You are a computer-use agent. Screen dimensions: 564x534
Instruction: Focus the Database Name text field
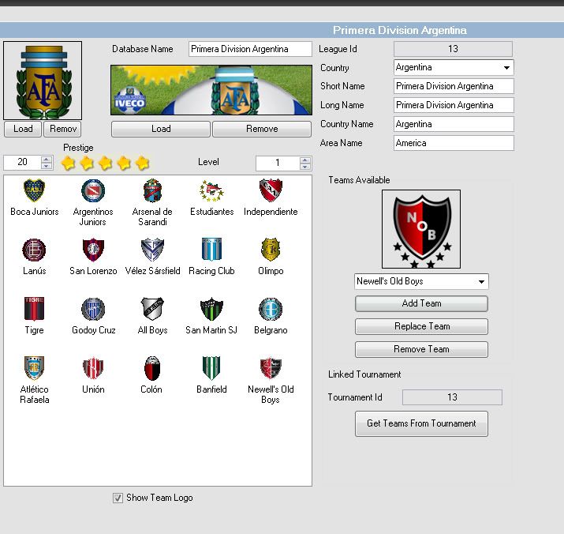click(250, 49)
